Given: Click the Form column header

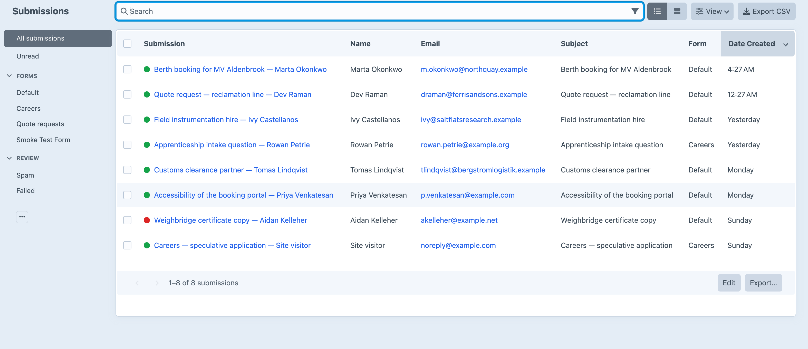Looking at the screenshot, I should (697, 44).
